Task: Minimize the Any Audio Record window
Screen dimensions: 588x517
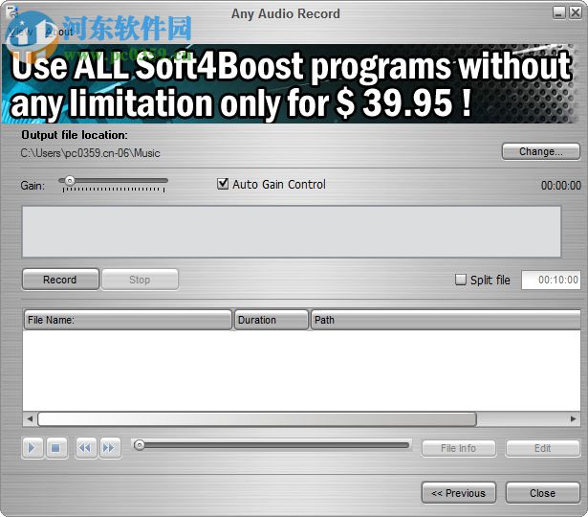Action: pyautogui.click(x=558, y=13)
